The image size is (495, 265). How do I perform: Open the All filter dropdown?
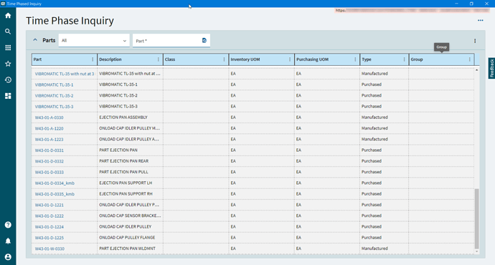pos(94,40)
